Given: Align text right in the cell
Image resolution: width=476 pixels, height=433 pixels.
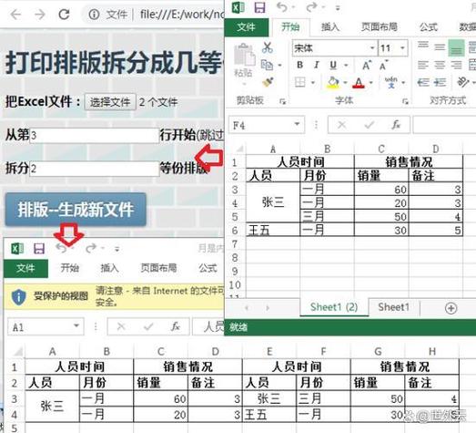Looking at the screenshot, I should tap(456, 65).
